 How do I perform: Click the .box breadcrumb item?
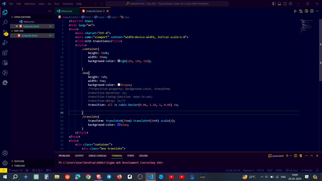click(x=125, y=17)
